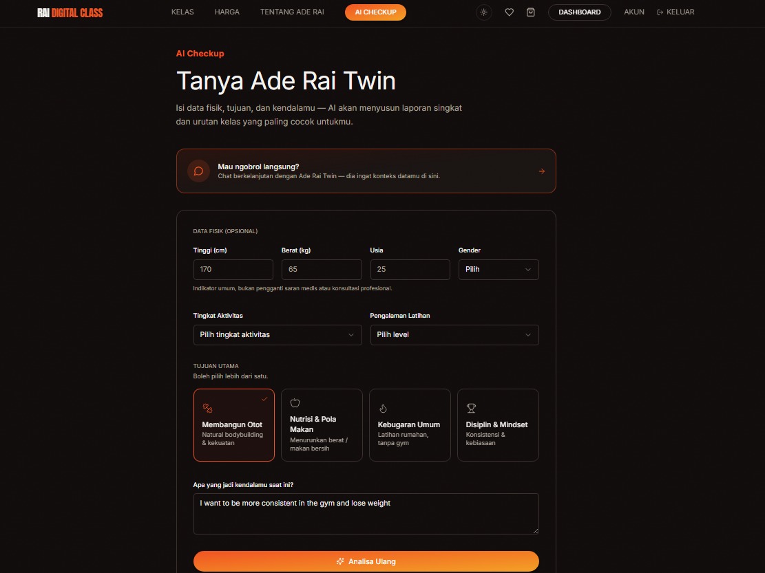
Task: Toggle the light/dark theme sun icon
Action: pos(483,12)
